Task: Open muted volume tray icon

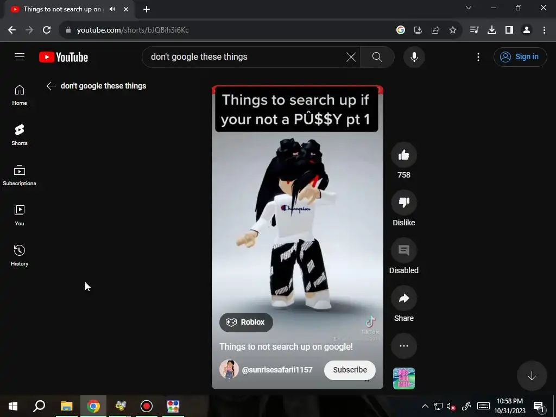Action: click(451, 406)
